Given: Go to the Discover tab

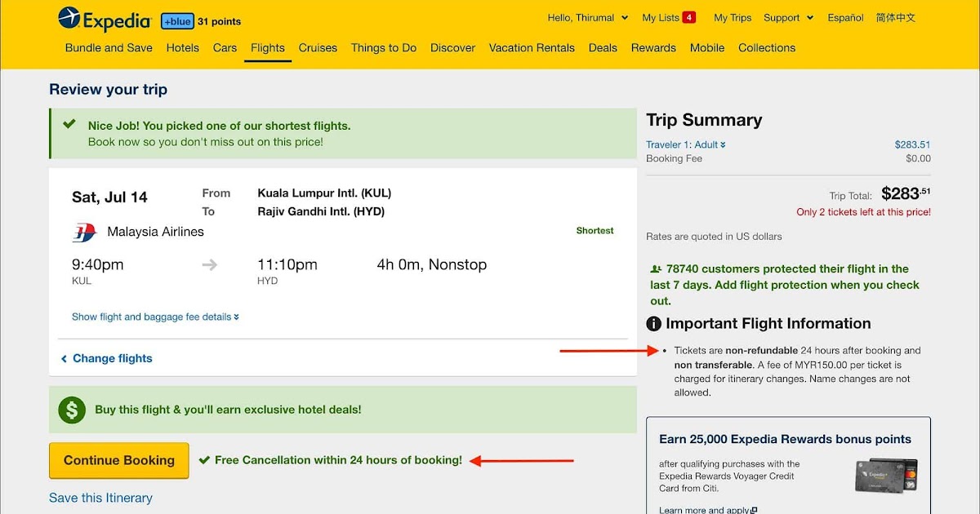Looking at the screenshot, I should [x=453, y=47].
